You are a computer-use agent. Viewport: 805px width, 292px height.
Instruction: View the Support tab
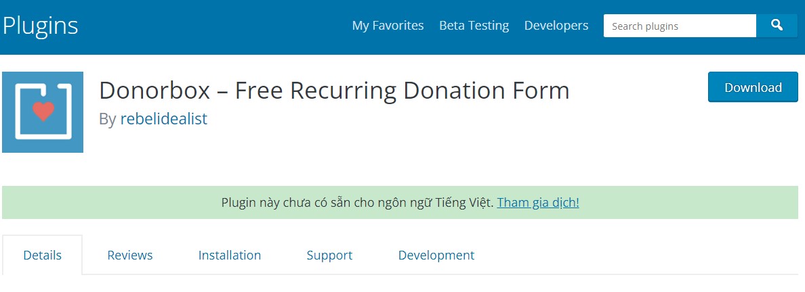(x=329, y=255)
